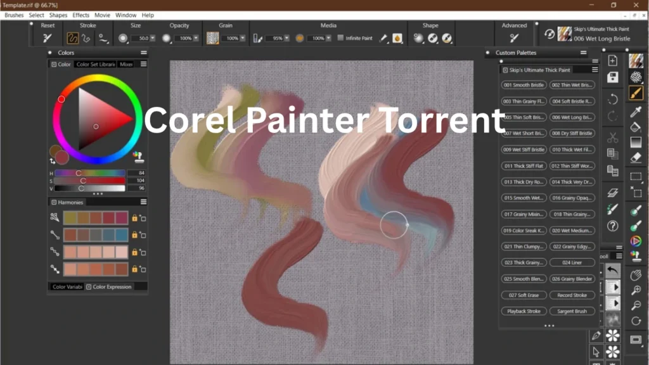Select Record Stroke in the custom palette
Screen dimensions: 649x365
[572, 295]
